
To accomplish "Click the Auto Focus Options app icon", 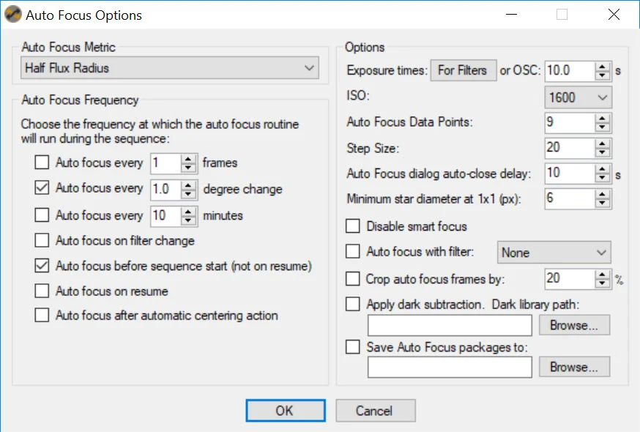I will [x=13, y=15].
